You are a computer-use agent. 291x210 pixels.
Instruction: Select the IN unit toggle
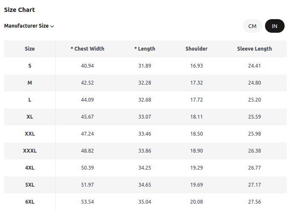[274, 26]
